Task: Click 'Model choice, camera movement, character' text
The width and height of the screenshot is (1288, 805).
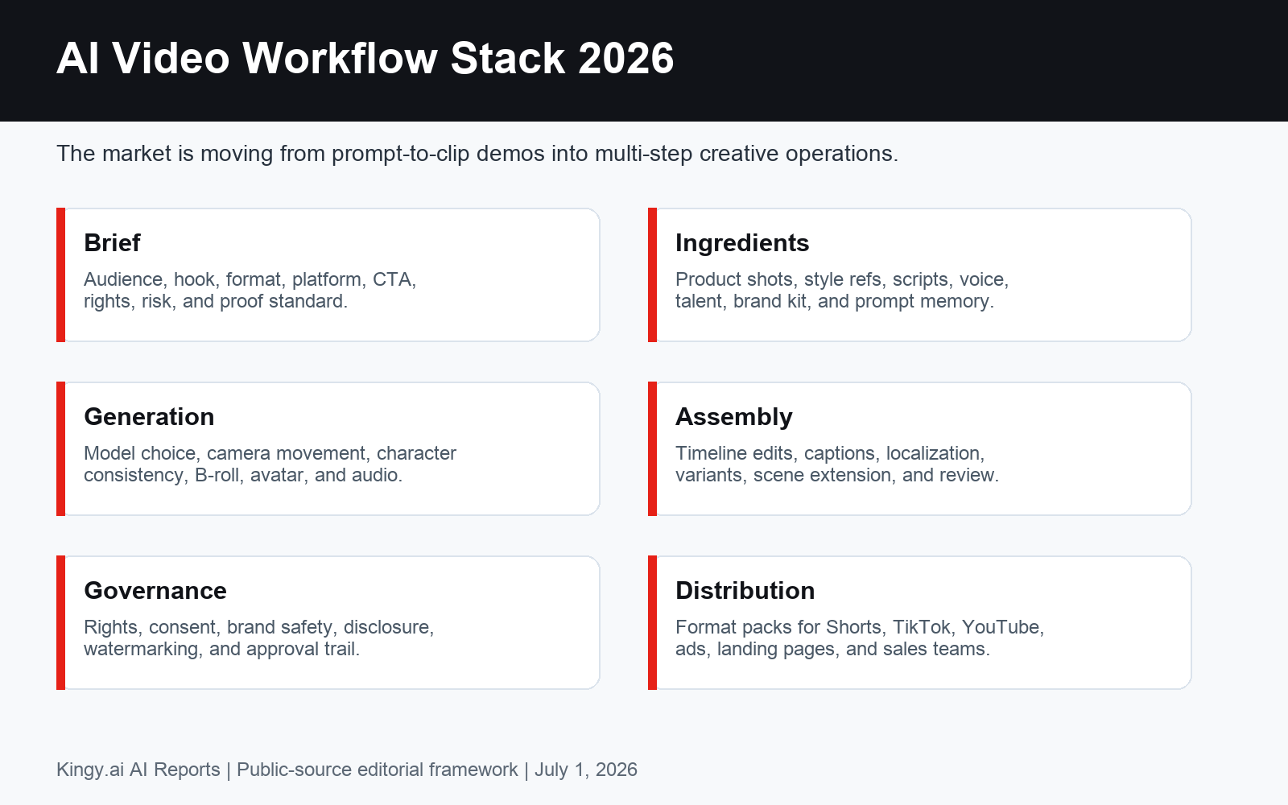Action: pyautogui.click(x=270, y=453)
